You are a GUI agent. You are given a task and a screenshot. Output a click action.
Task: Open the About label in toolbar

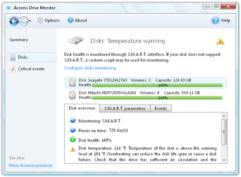coord(81,20)
